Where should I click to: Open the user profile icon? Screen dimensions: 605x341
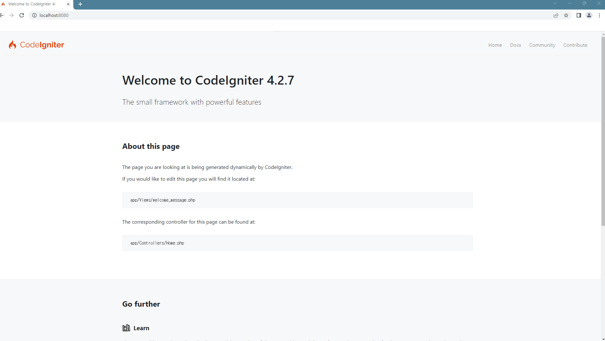pos(589,15)
